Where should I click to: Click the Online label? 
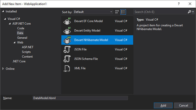coord(10,69)
